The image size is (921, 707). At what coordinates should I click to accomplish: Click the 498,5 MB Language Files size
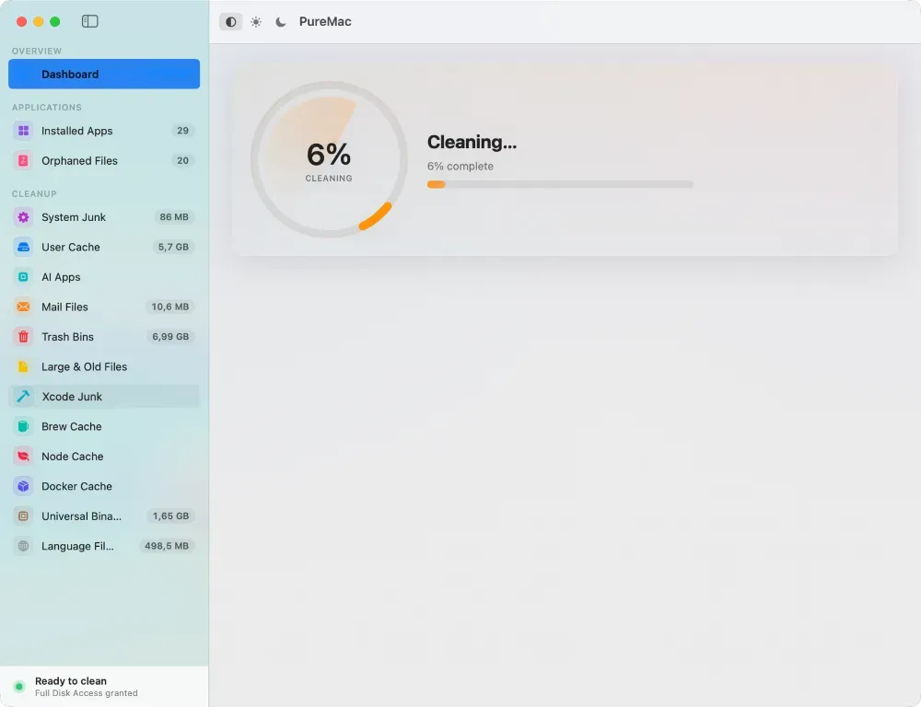coord(167,546)
